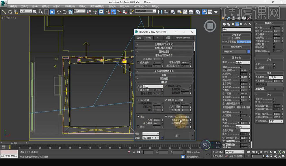This screenshot has width=286, height=166.
Task: Click VRayCam001 object color swatch
Action: click(249, 52)
